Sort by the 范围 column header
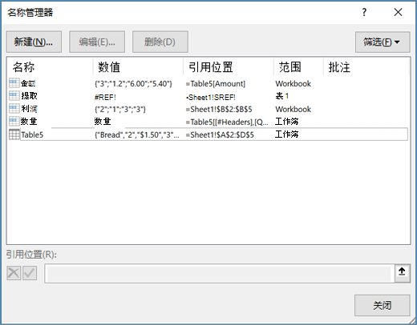Viewport: 417px width, 325px height. coord(290,67)
